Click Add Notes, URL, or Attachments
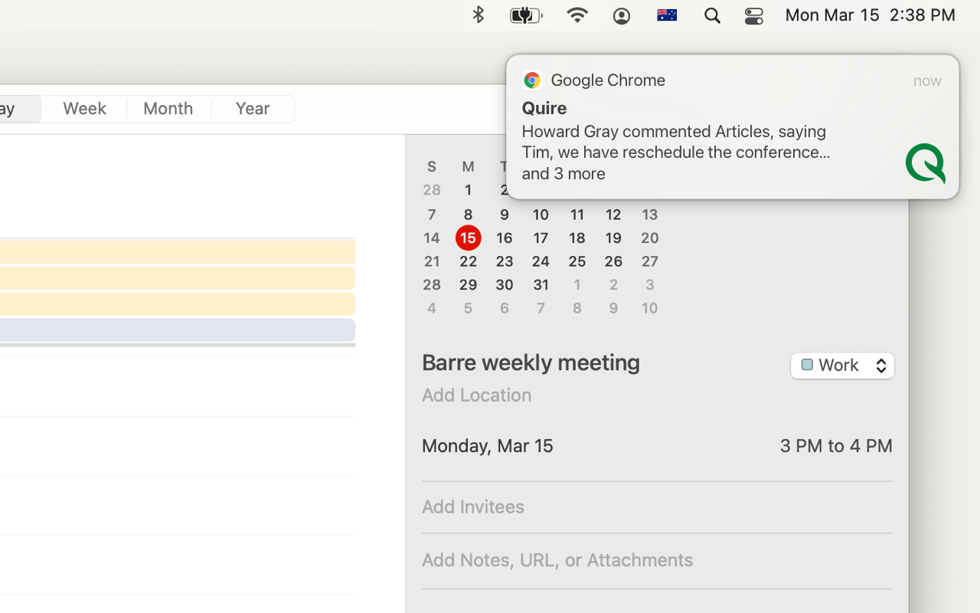980x613 pixels. pos(557,560)
